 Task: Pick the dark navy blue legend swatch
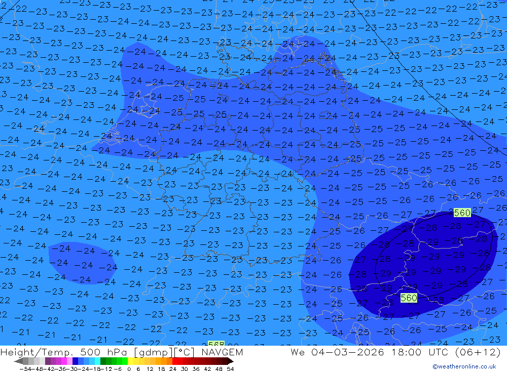pos(76,361)
